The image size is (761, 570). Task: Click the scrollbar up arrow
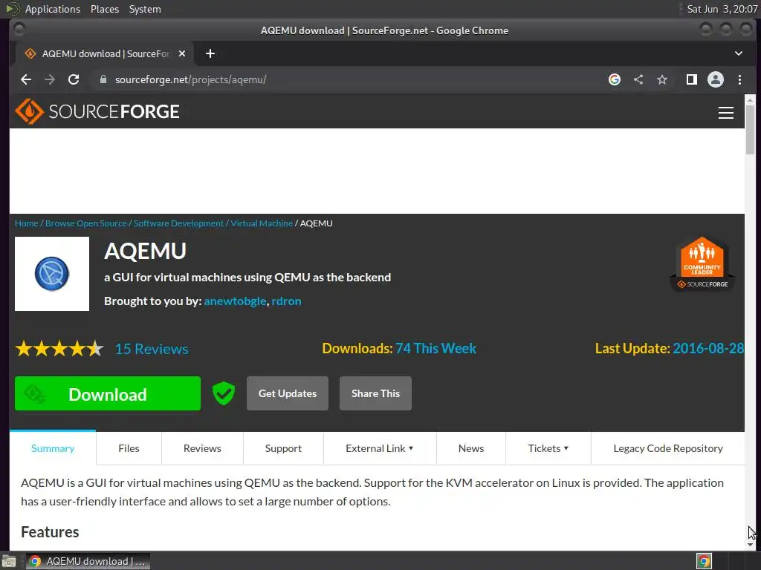[750, 100]
